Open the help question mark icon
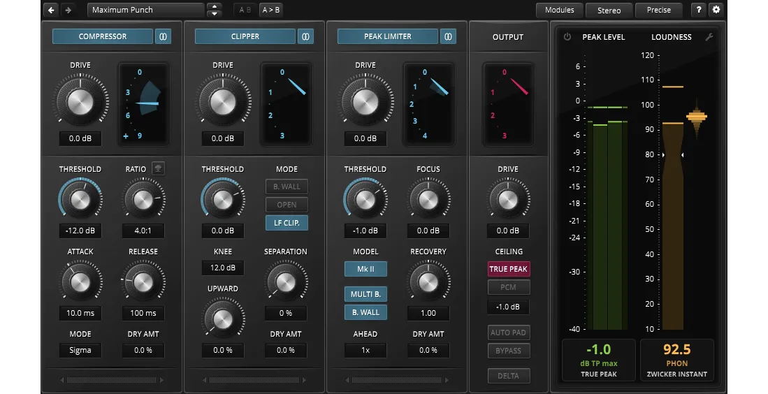768x394 pixels. 699,10
